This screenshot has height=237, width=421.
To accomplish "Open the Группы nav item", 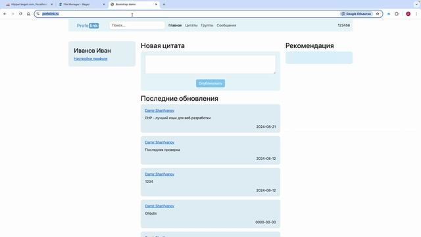I will (x=207, y=25).
